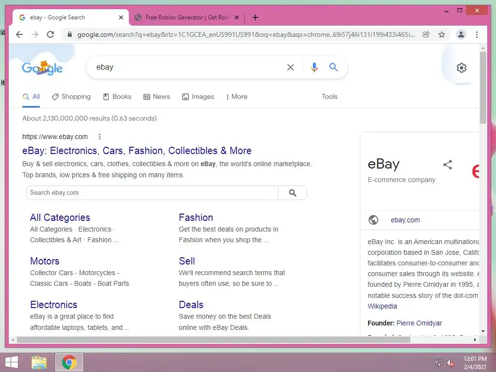The width and height of the screenshot is (496, 372).
Task: Open ebay.com link in knowledge panel
Action: click(x=405, y=220)
